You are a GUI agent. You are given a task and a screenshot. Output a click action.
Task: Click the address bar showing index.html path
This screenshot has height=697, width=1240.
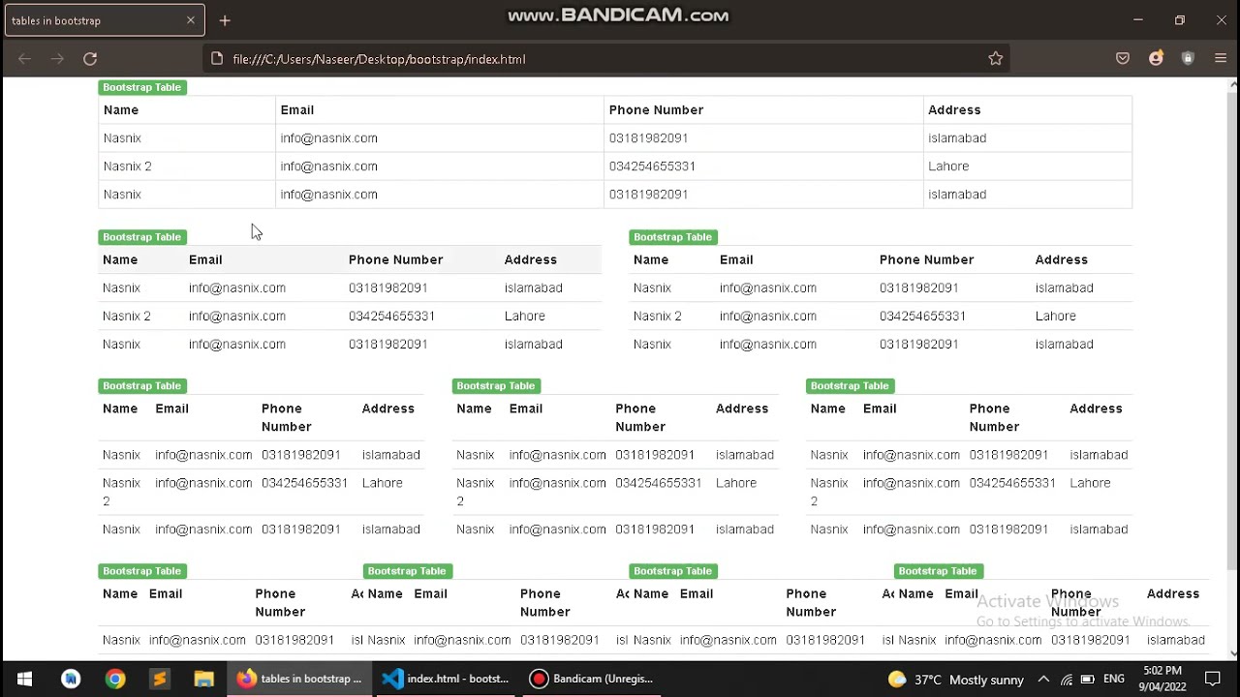click(605, 59)
